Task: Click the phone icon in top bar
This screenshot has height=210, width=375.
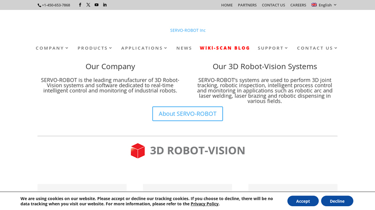Action: coord(39,5)
